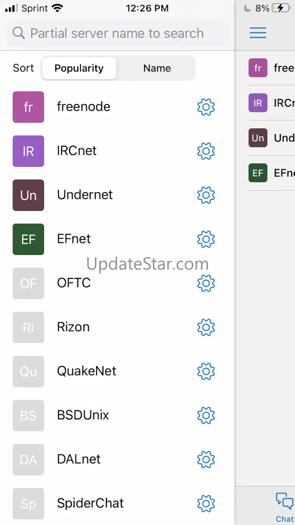The height and width of the screenshot is (525, 295).
Task: Tap the purple IRCnet avatar
Action: tap(28, 151)
